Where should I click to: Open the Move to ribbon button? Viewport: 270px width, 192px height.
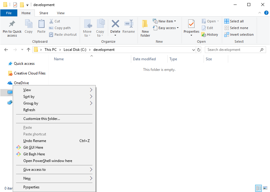coord(87,28)
